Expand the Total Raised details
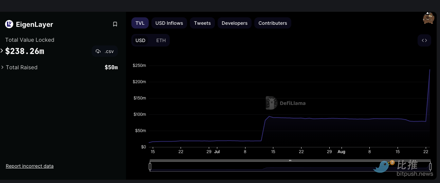This screenshot has width=440, height=183. (2, 67)
